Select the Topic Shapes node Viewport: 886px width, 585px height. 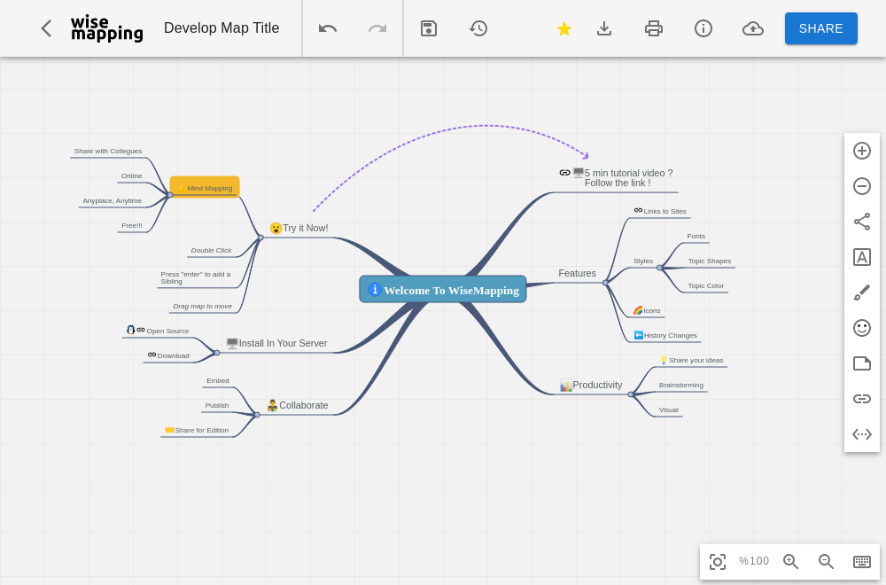click(710, 261)
